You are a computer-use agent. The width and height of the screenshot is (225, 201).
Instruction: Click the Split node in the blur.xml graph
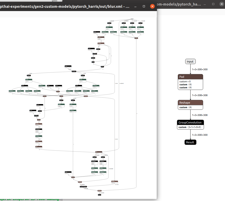pyautogui.click(x=39, y=147)
